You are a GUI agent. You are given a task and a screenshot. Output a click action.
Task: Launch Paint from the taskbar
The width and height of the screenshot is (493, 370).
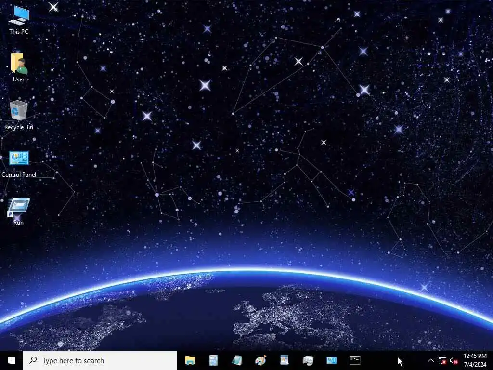pyautogui.click(x=260, y=360)
